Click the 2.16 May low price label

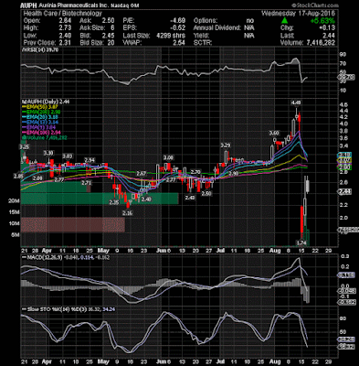(128, 213)
